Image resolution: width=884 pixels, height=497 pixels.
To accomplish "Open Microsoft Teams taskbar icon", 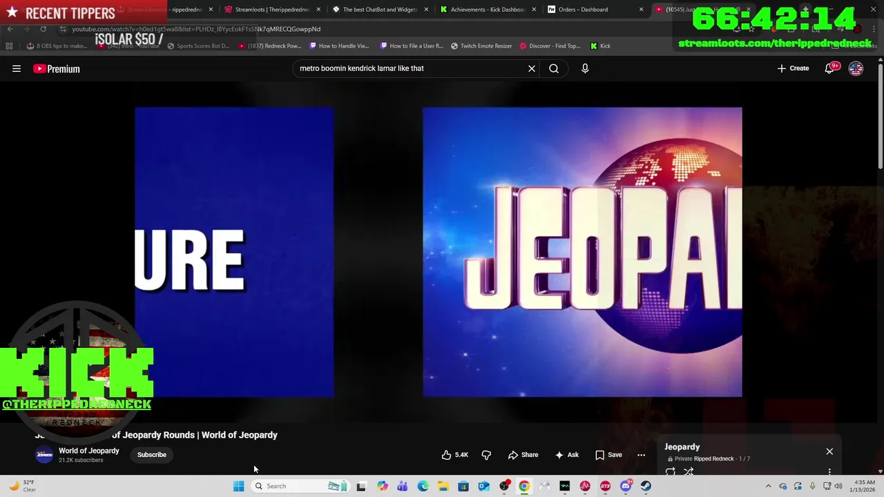I will (x=402, y=486).
